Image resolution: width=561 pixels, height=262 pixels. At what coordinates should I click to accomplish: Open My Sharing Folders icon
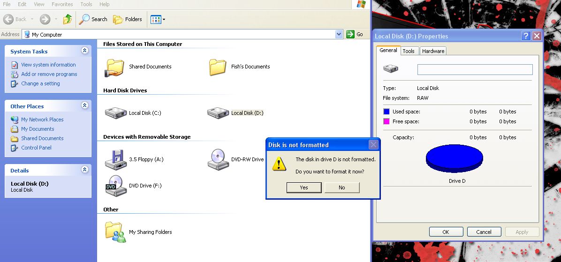click(115, 232)
